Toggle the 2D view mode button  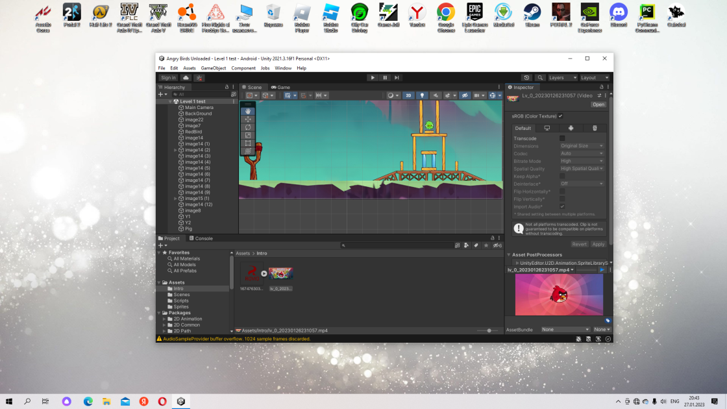tap(408, 95)
